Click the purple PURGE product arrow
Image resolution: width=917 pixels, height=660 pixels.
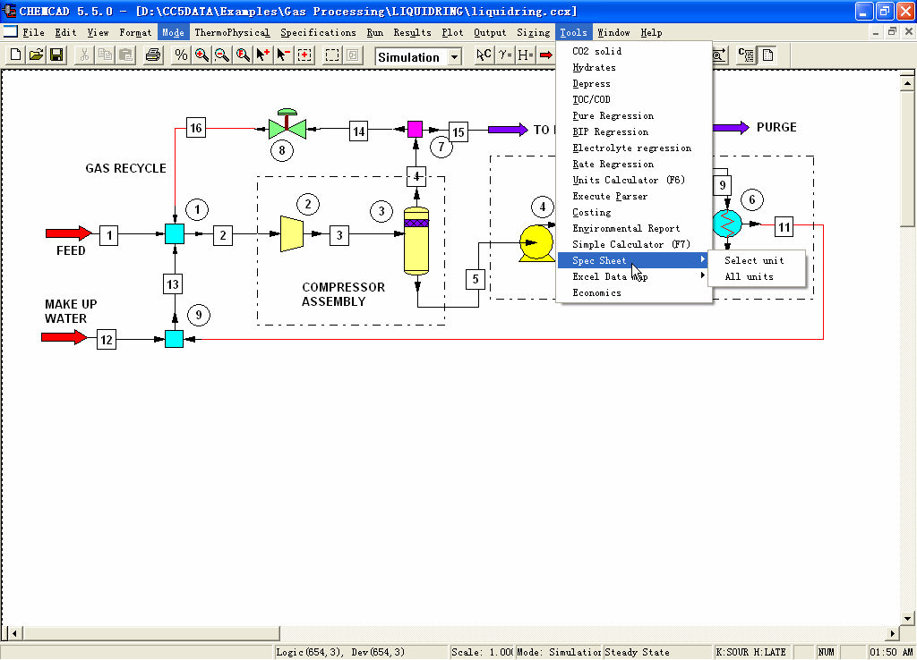coord(731,127)
